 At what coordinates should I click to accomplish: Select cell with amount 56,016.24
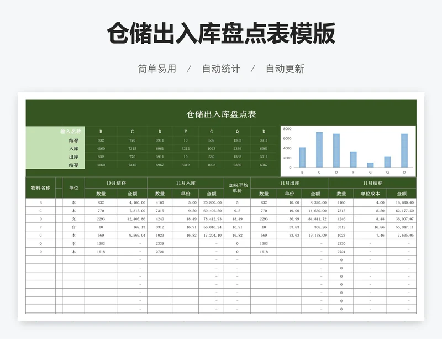point(212,227)
